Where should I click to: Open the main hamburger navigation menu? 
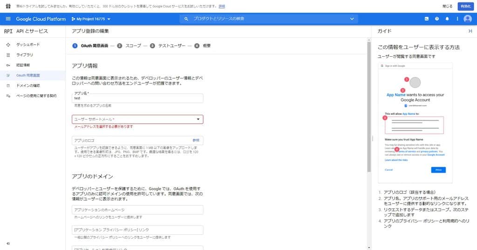tap(8, 19)
